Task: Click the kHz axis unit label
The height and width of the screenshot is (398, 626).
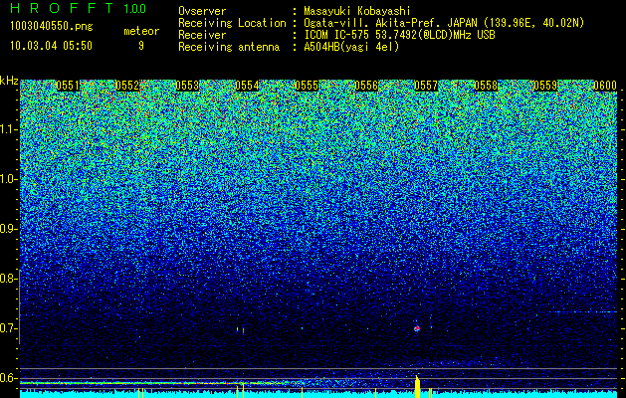Action: tap(9, 81)
